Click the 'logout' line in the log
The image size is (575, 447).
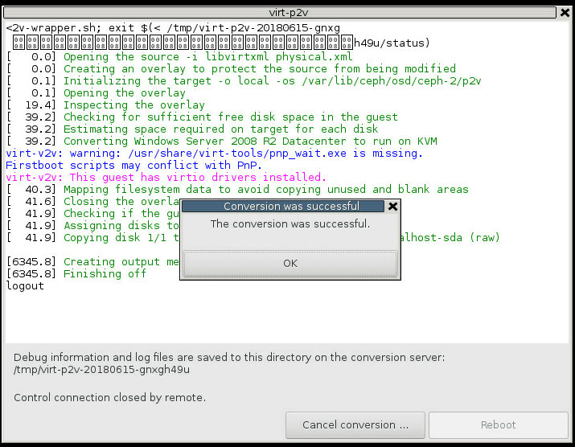[25, 286]
